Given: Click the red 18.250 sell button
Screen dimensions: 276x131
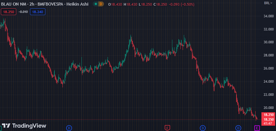Looking at the screenshot, I should [9, 12].
